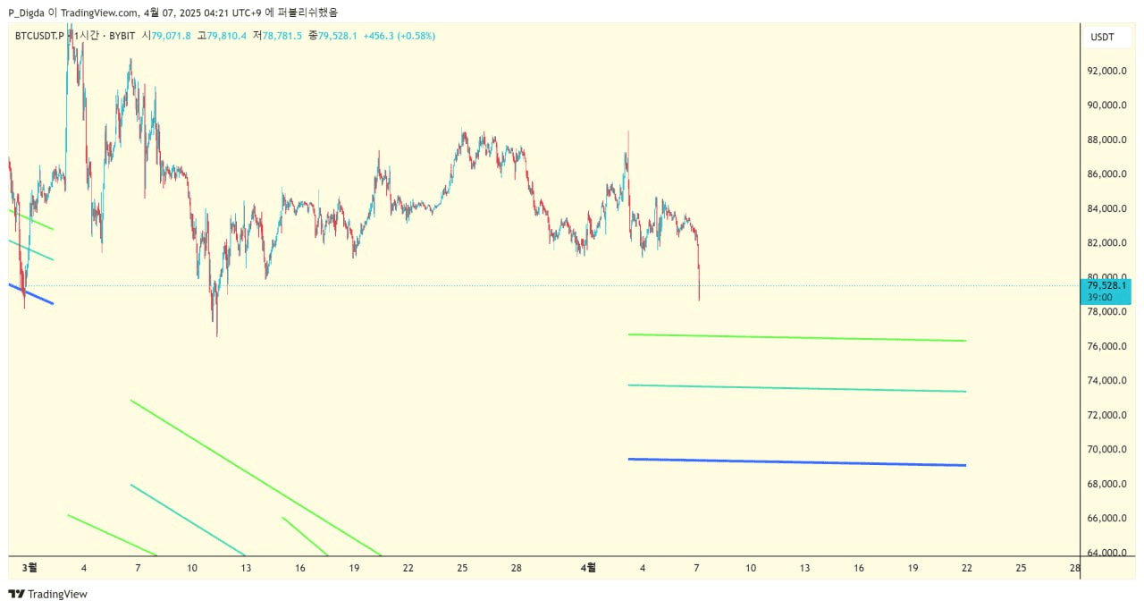1144x609 pixels.
Task: Select the BTCUSDT.P symbol label
Action: tap(40, 36)
